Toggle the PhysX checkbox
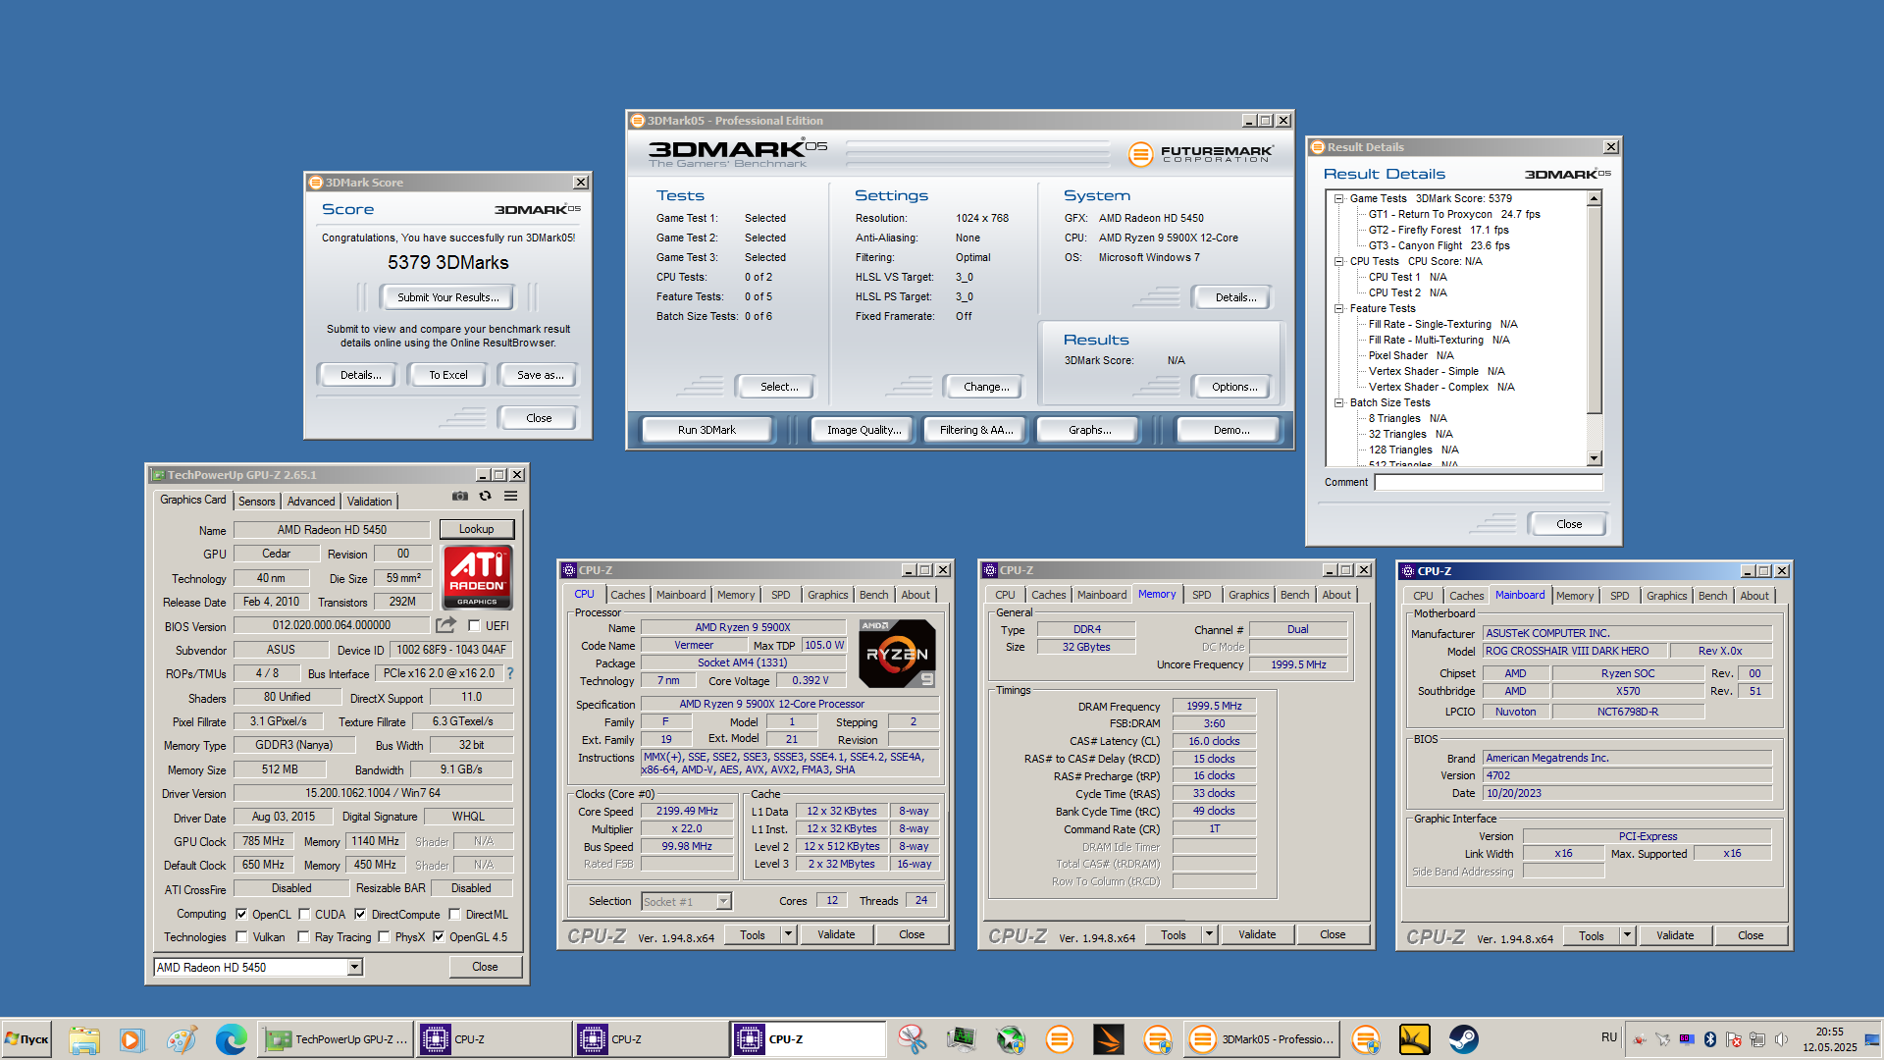 click(384, 937)
